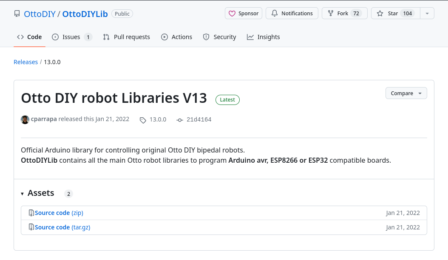
Task: Open the Pull requests tab
Action: point(127,37)
